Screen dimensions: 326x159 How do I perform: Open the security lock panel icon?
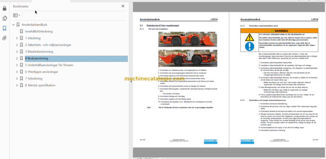(x=4, y=8)
